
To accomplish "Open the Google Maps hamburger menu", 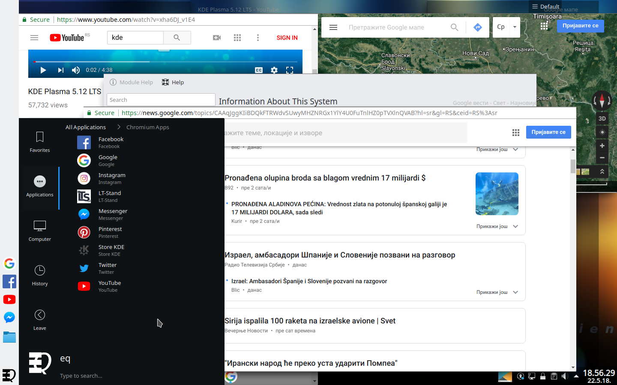I will tap(333, 27).
